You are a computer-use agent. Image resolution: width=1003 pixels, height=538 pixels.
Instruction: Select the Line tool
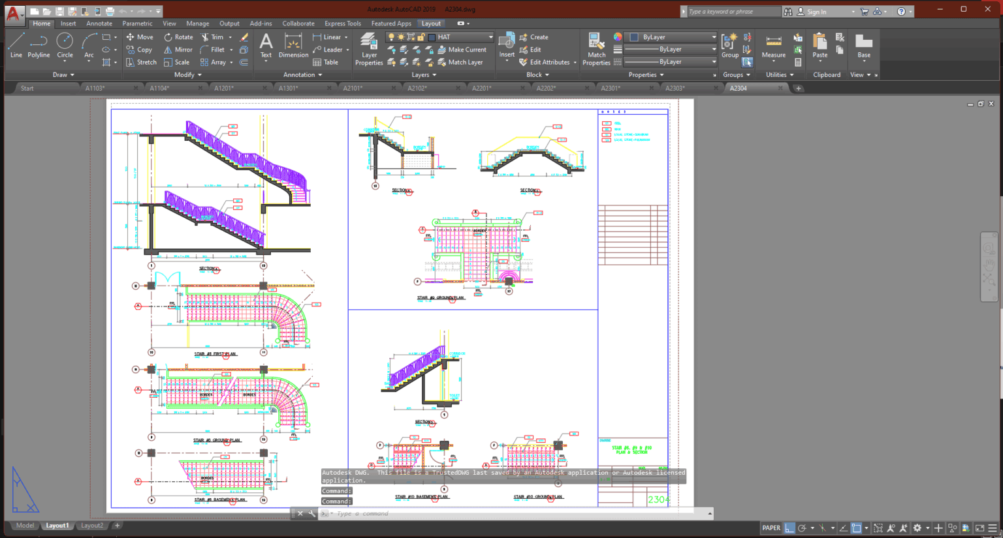click(16, 46)
